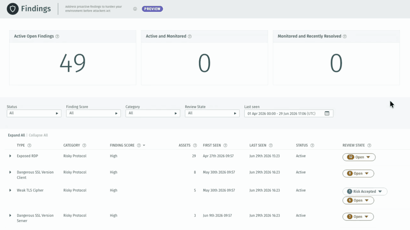This screenshot has width=410, height=230.
Task: Click help icon next to FIRST SEEN column
Action: [x=225, y=145]
